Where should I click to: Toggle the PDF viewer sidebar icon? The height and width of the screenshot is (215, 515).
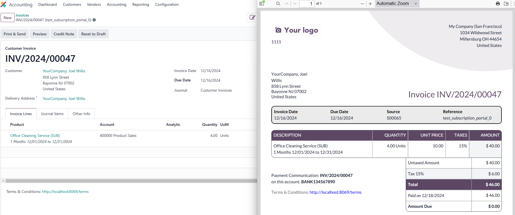[262, 4]
